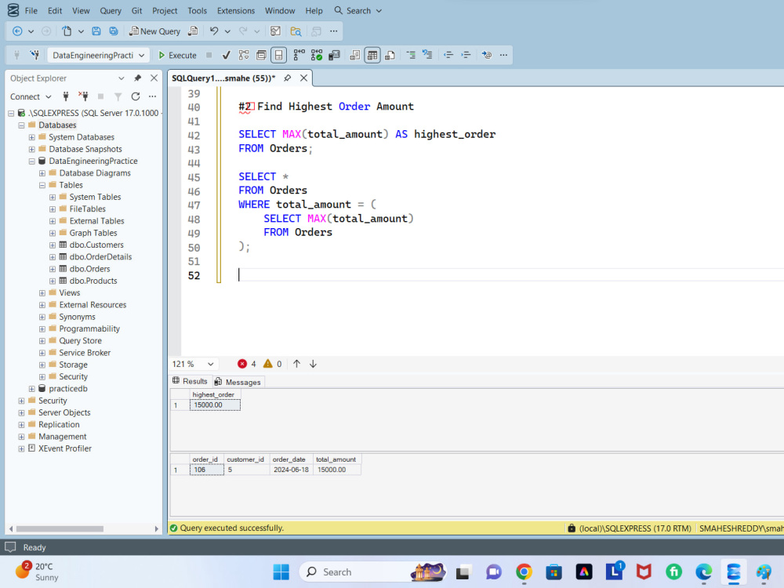This screenshot has height=588, width=784.
Task: Click Specify Values for Template Parameters icon
Action: pos(487,55)
